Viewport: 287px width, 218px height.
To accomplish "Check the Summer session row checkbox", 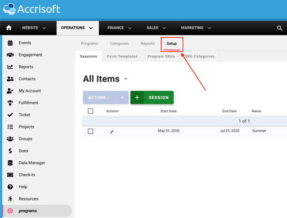I will coord(90,131).
